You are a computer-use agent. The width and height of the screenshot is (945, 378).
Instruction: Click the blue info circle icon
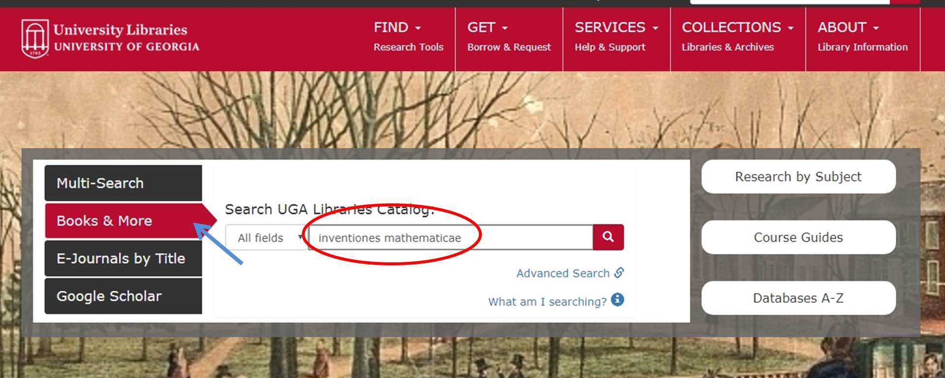(617, 300)
